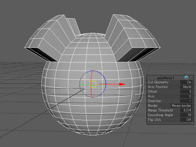Click the Offset label
196x147 pixels.
pyautogui.click(x=153, y=92)
